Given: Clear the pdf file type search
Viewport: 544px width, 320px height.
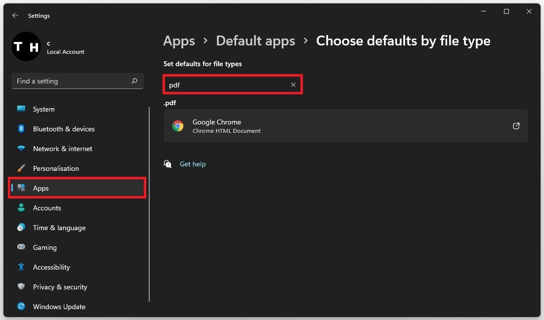Looking at the screenshot, I should [x=293, y=85].
